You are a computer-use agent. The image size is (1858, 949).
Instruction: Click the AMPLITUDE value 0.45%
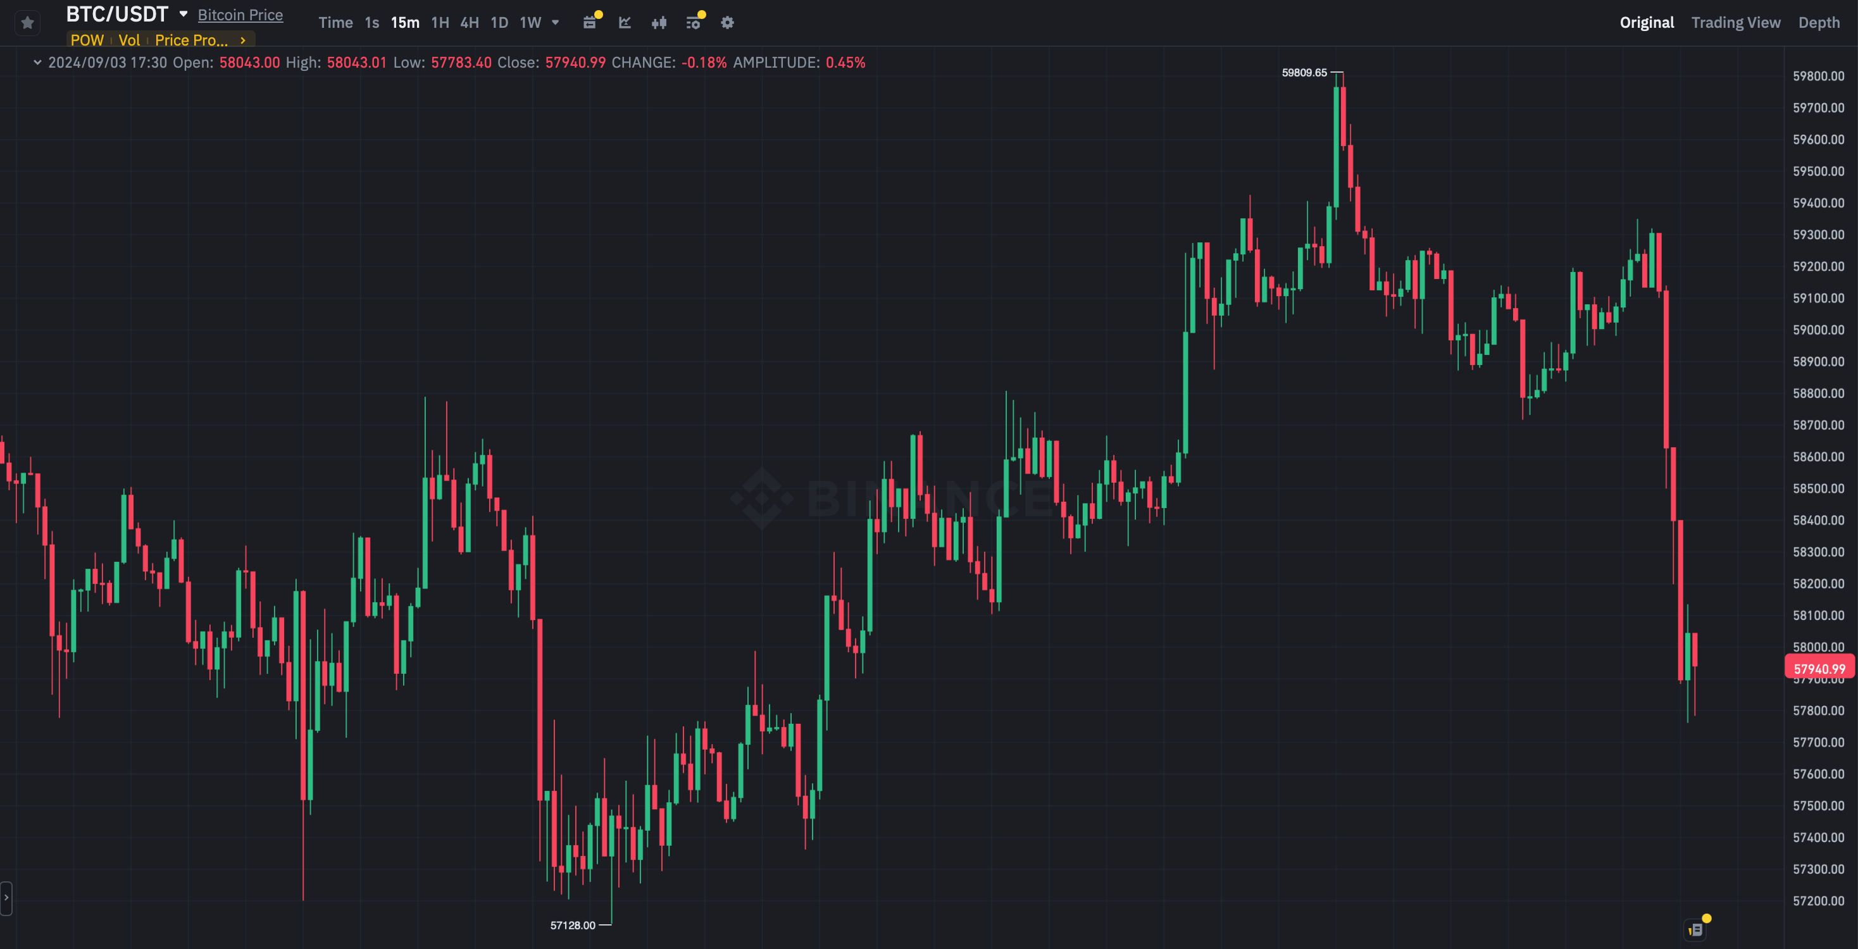(845, 63)
